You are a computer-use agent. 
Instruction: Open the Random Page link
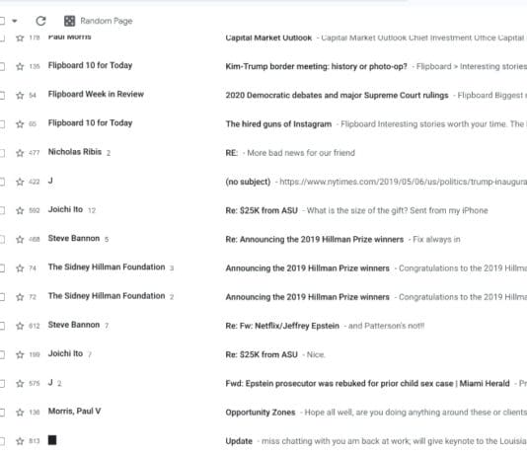pos(107,21)
